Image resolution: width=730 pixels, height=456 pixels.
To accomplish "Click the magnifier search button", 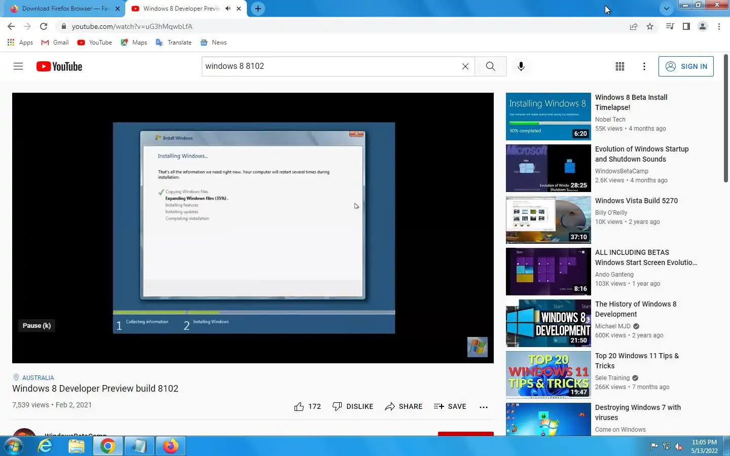I will tap(490, 66).
